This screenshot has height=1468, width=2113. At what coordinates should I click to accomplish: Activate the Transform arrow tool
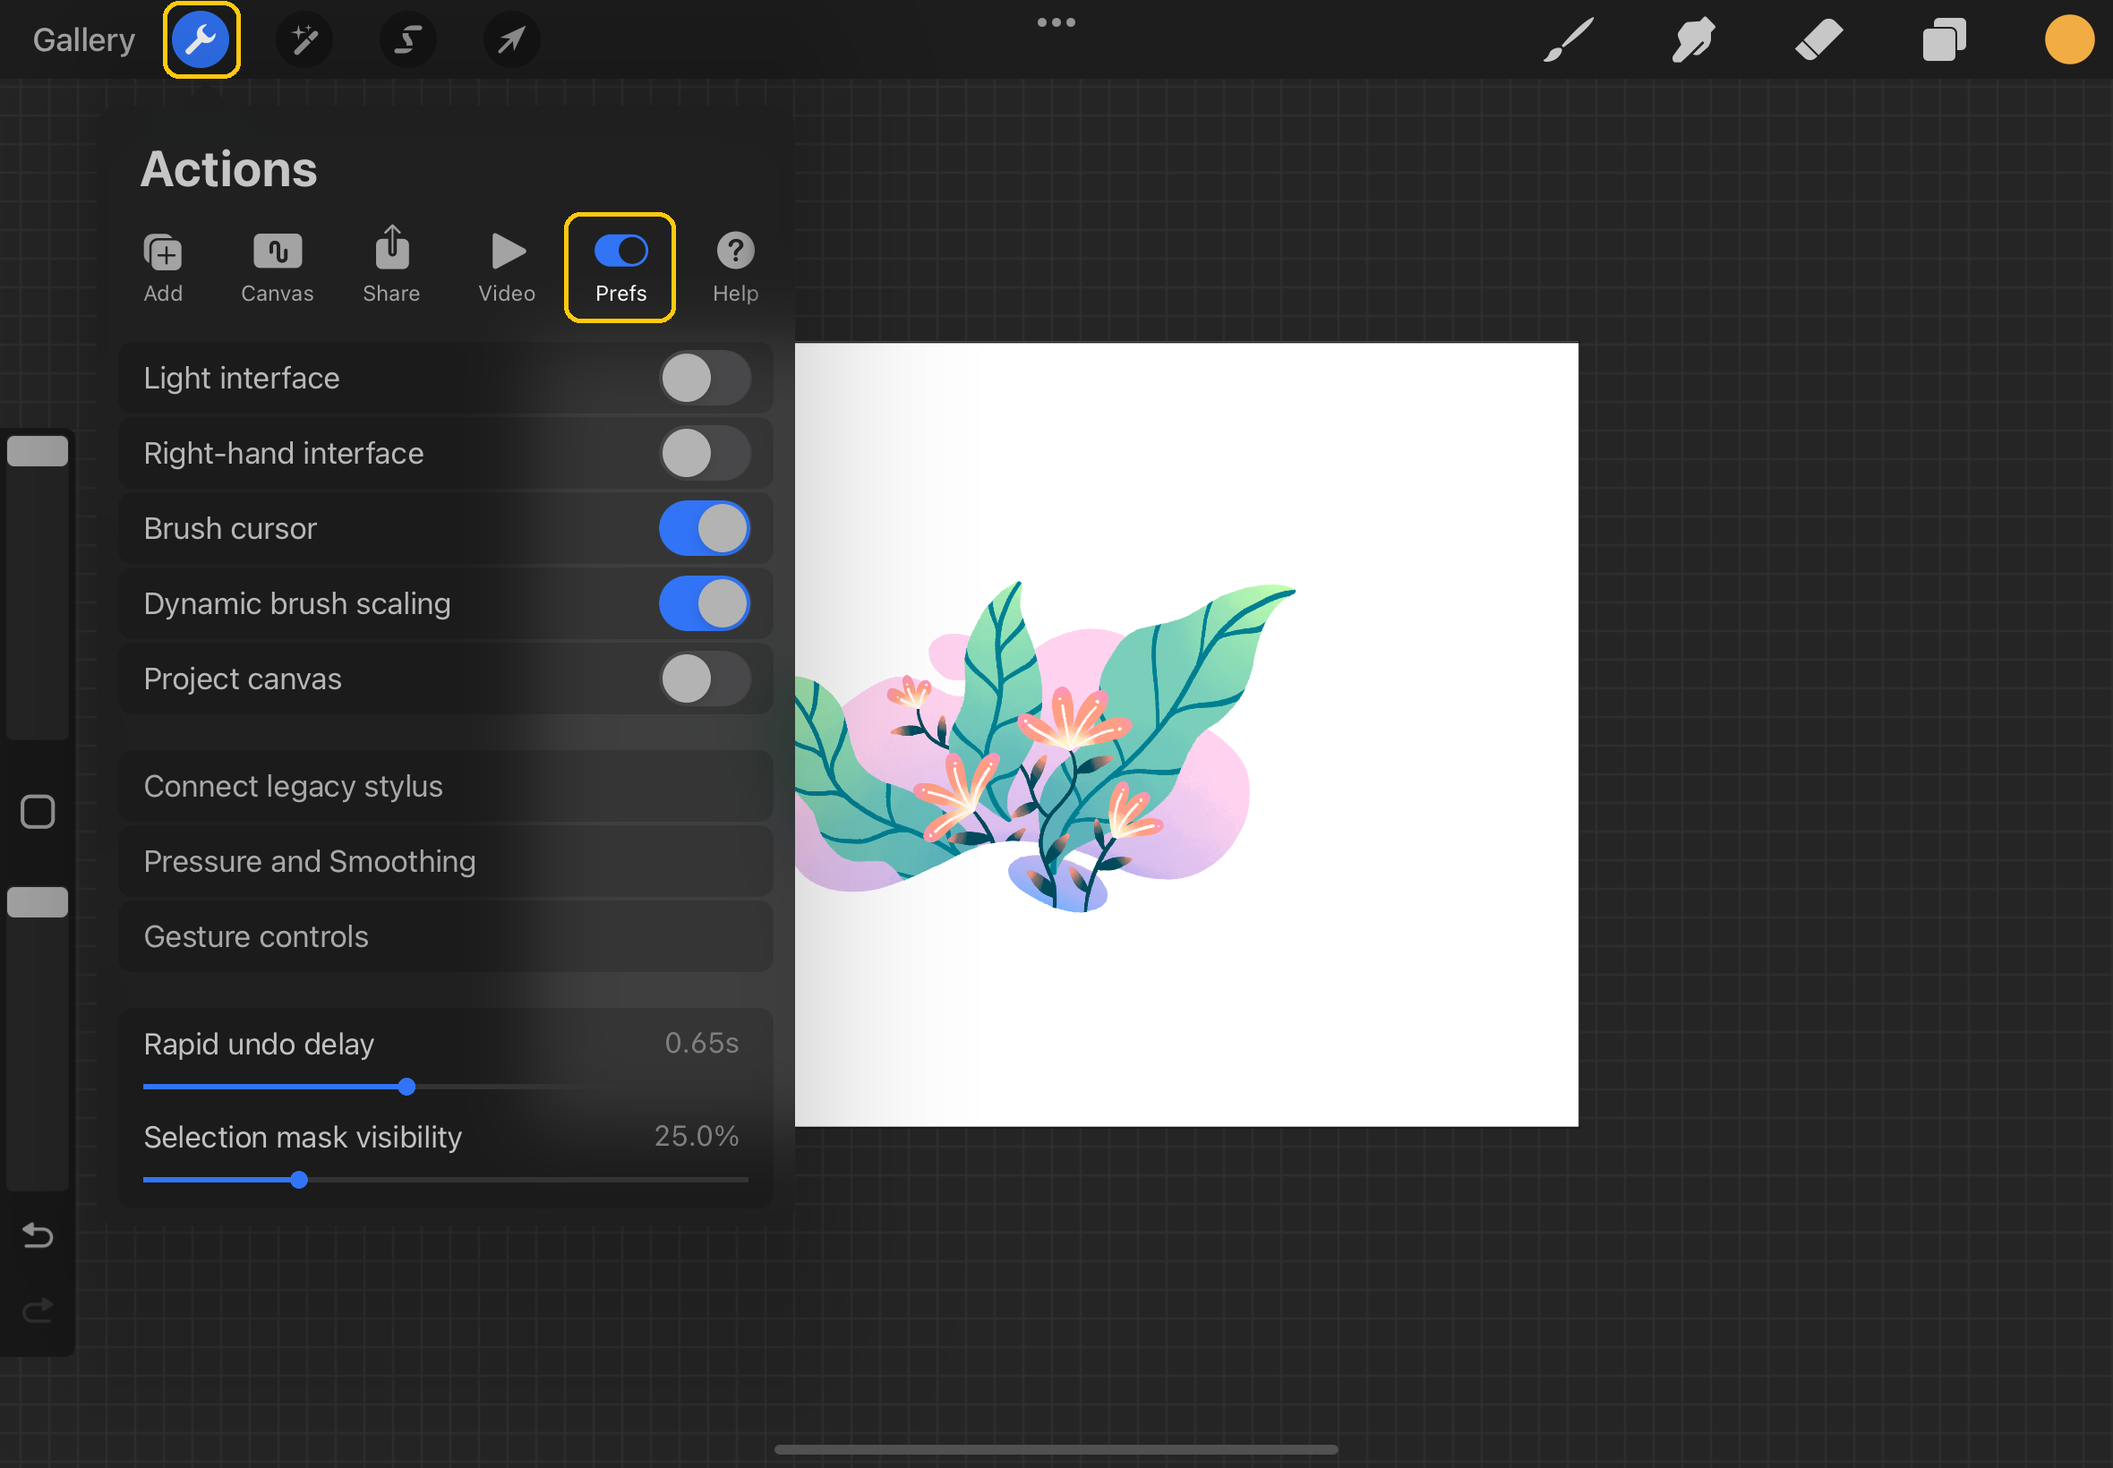click(511, 40)
